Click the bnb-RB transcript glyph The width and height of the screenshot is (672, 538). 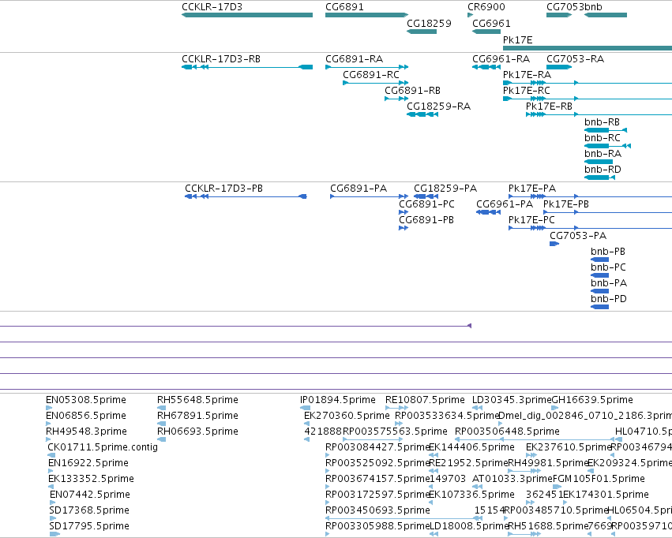(x=606, y=130)
